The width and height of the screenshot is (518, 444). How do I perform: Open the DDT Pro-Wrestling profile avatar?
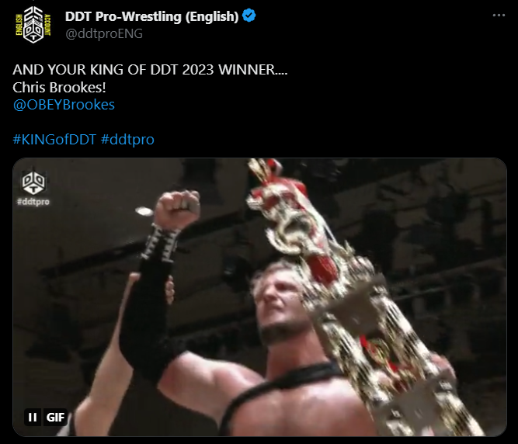click(33, 25)
